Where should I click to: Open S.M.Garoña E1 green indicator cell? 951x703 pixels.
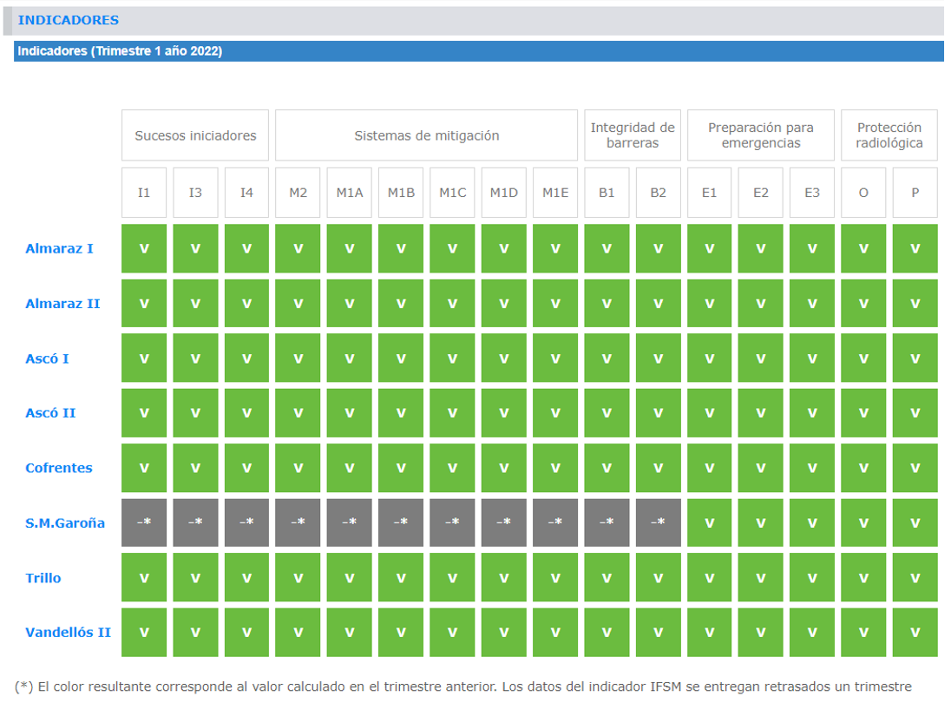point(709,522)
